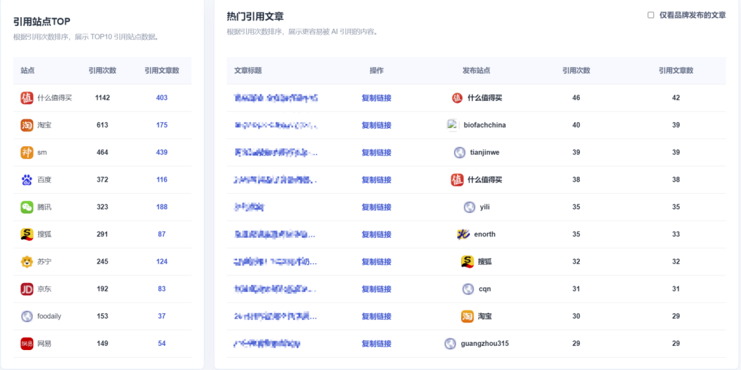Open foodaily's cited articles count 37
741x370 pixels.
tap(162, 316)
